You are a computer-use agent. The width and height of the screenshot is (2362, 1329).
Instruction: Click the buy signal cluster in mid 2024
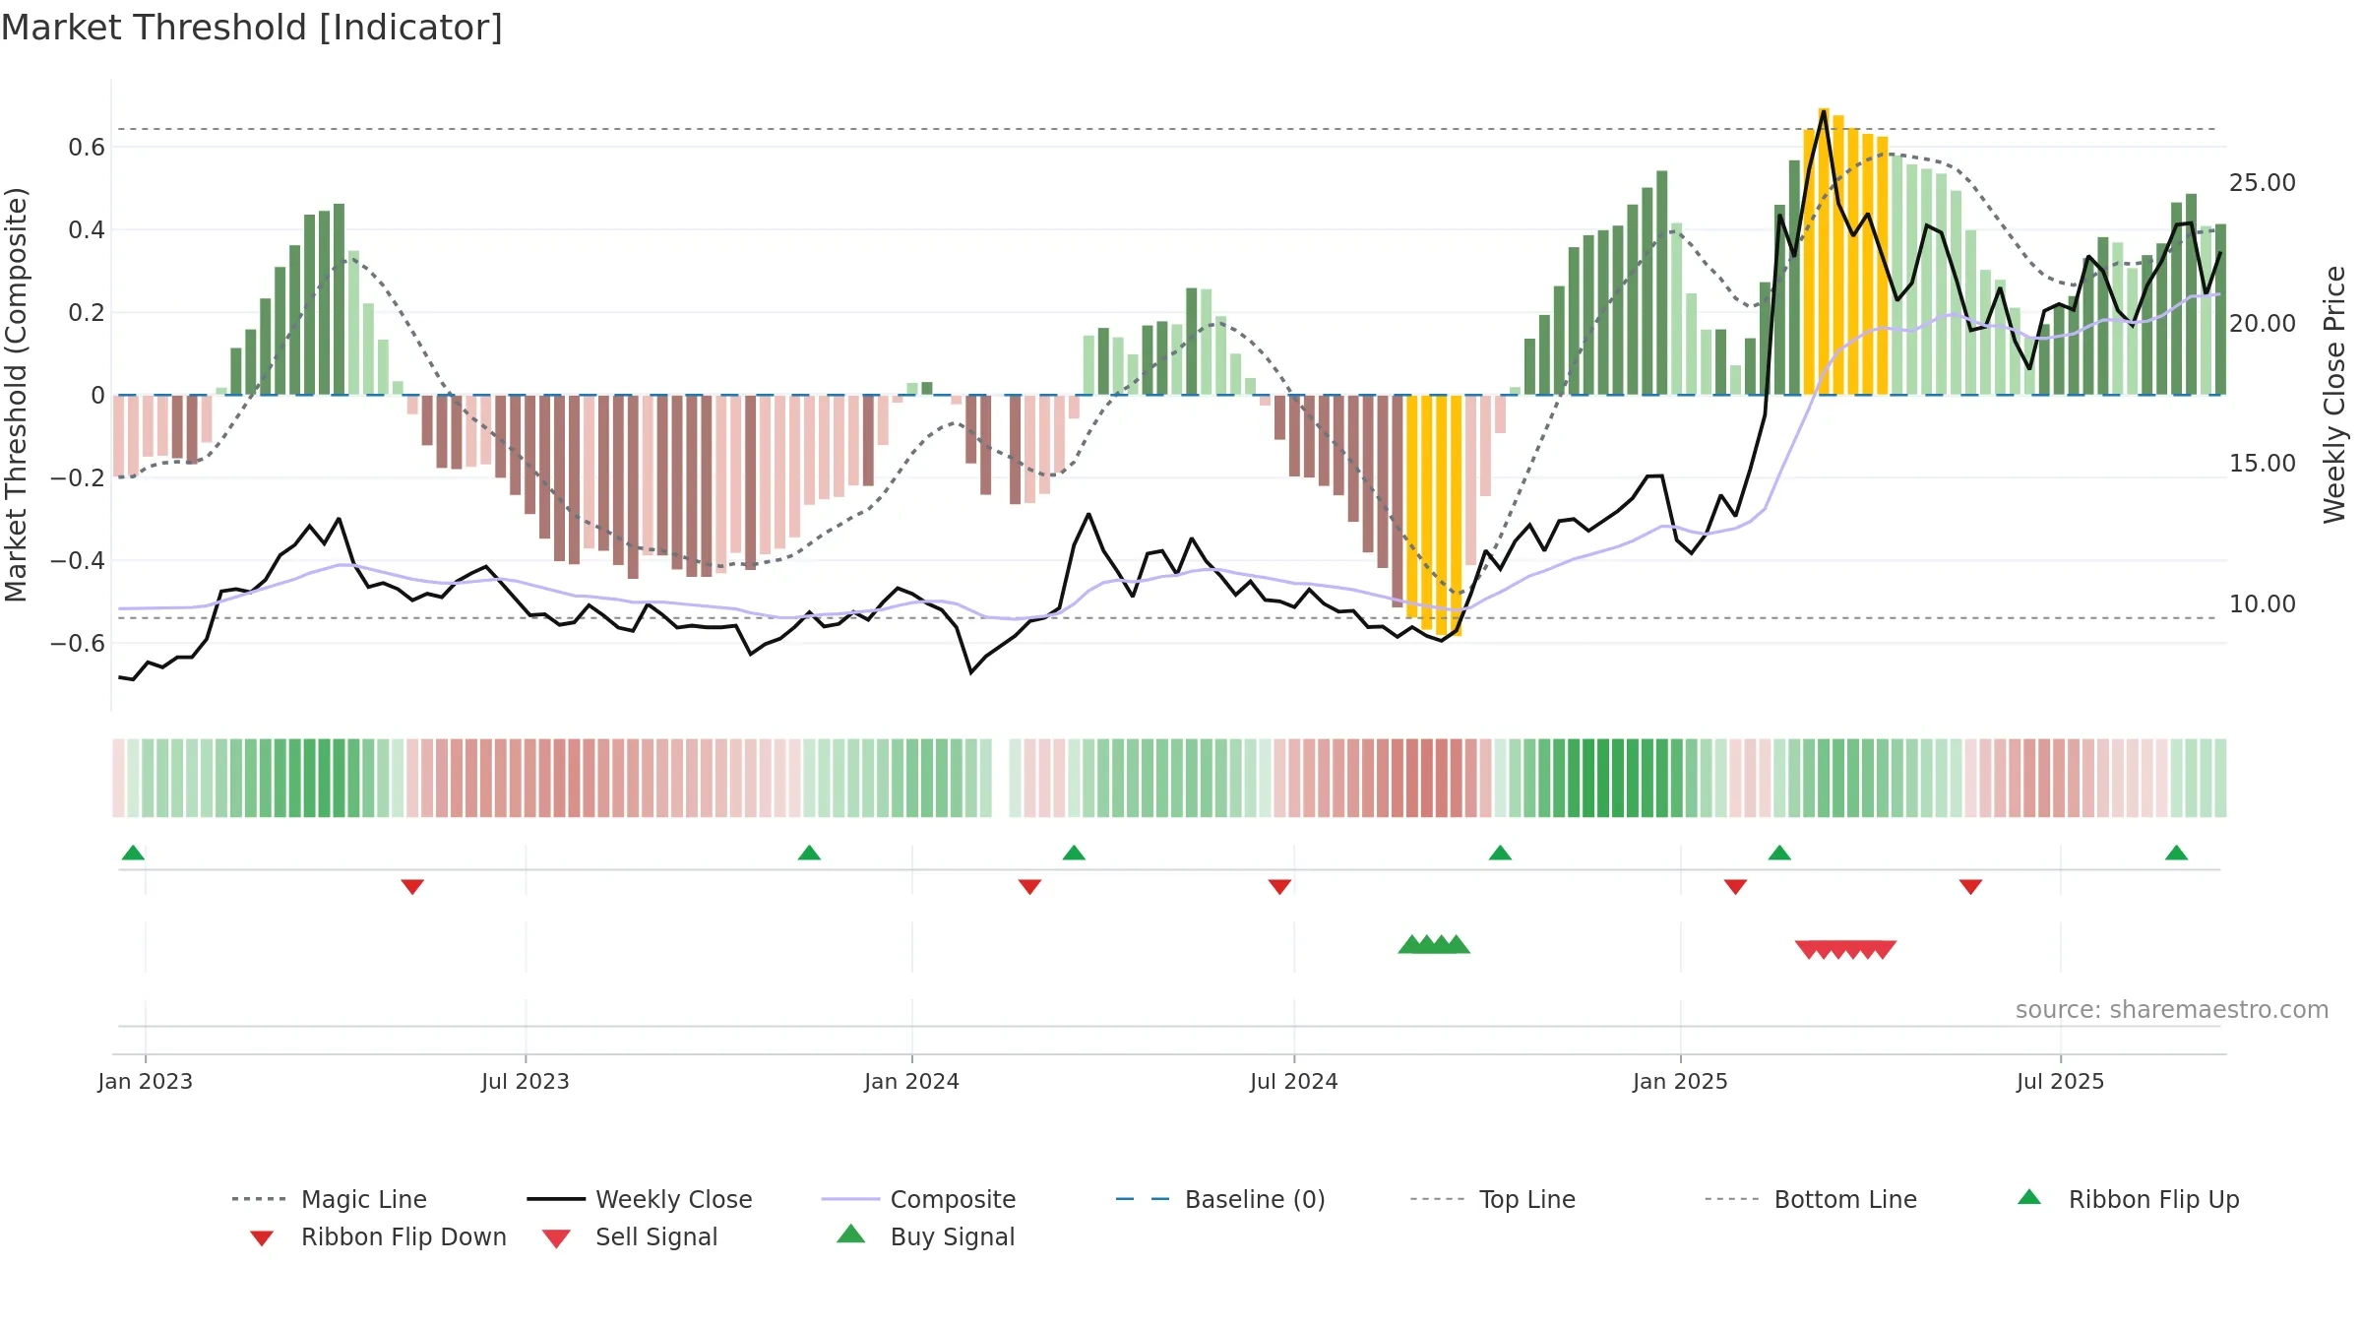tap(1434, 945)
